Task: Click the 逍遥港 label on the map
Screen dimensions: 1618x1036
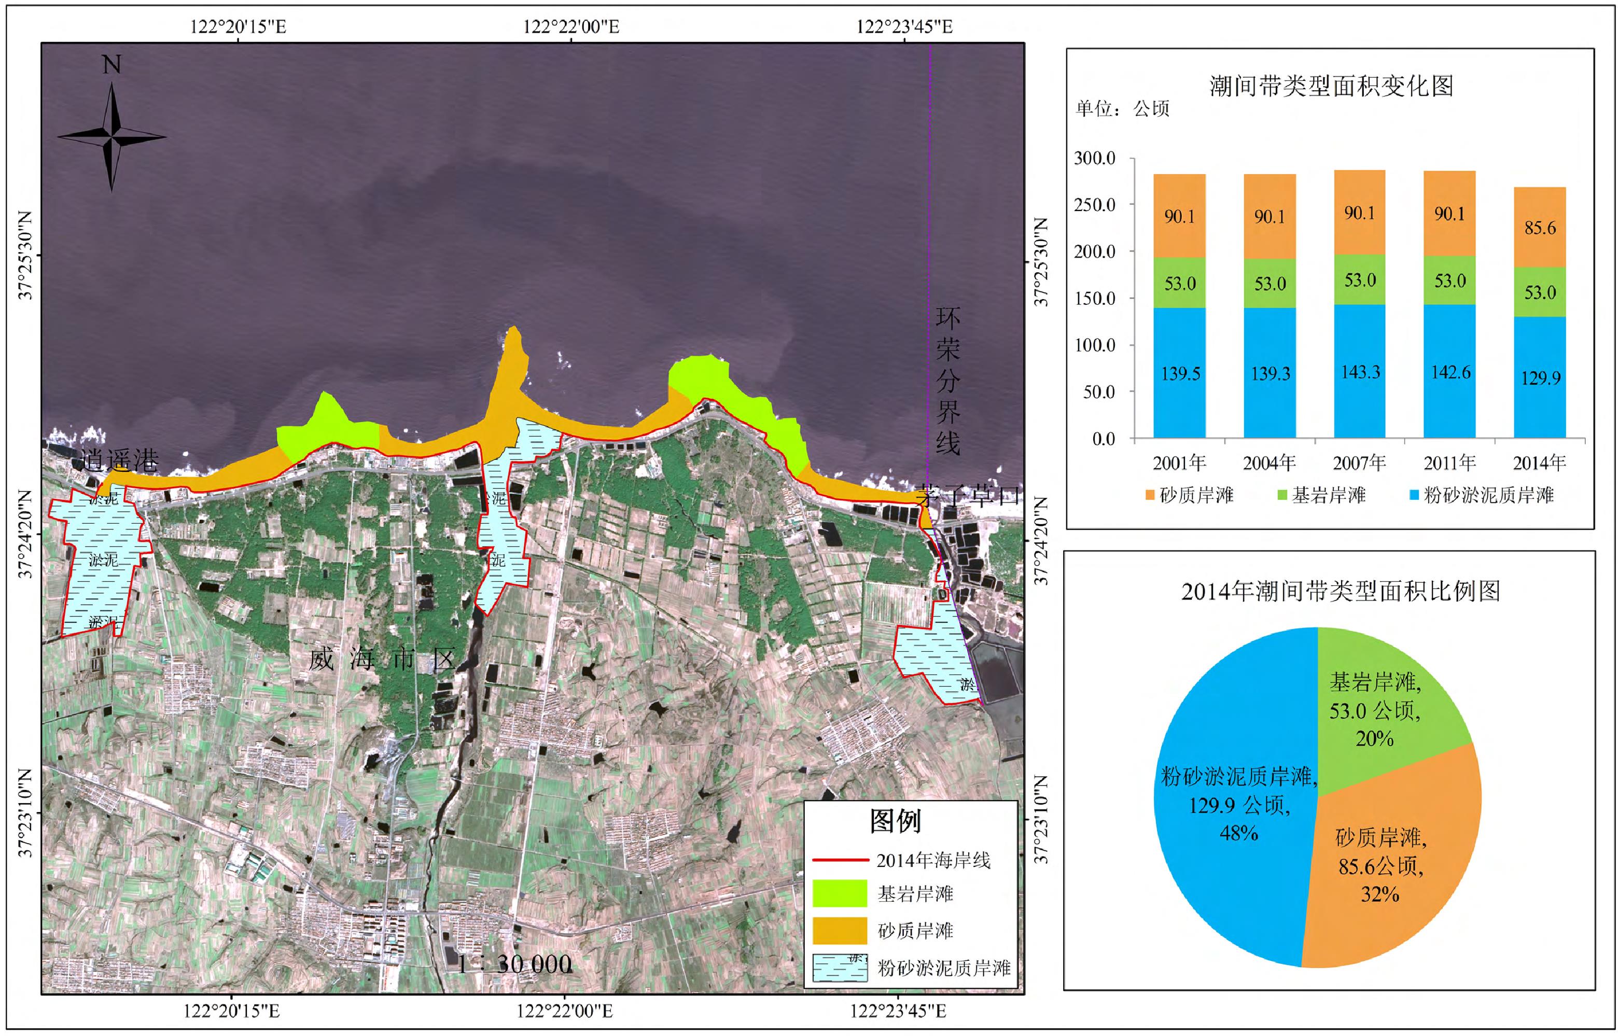Action: point(119,460)
